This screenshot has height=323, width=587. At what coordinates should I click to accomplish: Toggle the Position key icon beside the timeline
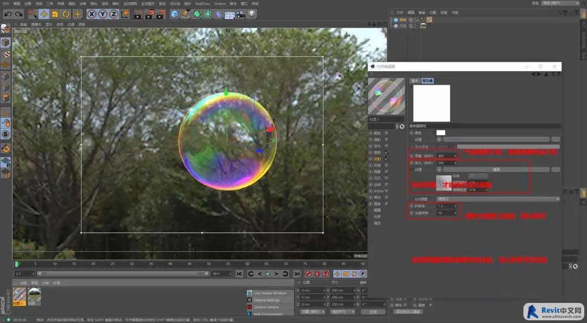tap(337, 274)
